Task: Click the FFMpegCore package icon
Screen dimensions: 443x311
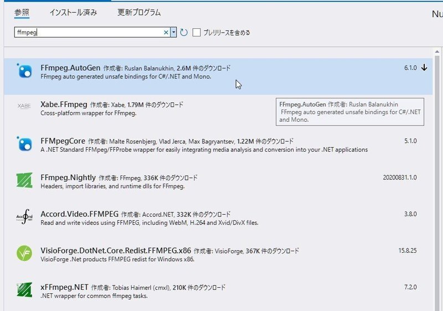Action: [24, 144]
